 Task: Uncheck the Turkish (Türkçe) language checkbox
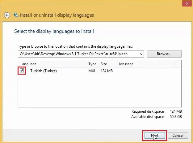click(22, 71)
